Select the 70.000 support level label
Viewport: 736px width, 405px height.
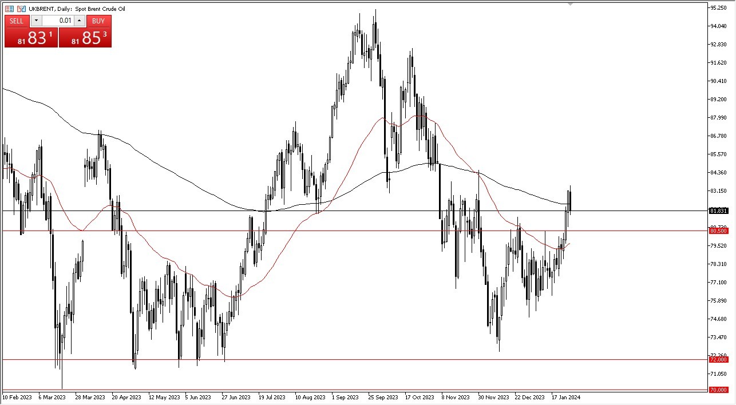click(x=720, y=390)
